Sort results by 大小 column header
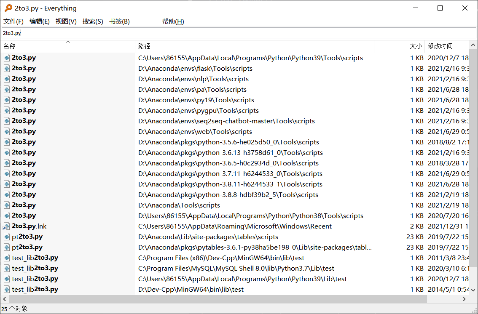478x314 pixels. [400, 46]
